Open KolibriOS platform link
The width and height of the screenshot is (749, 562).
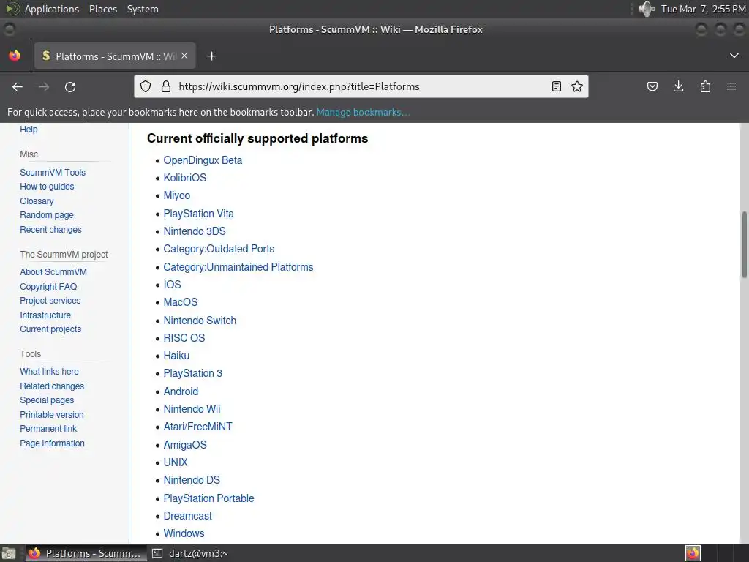click(185, 178)
